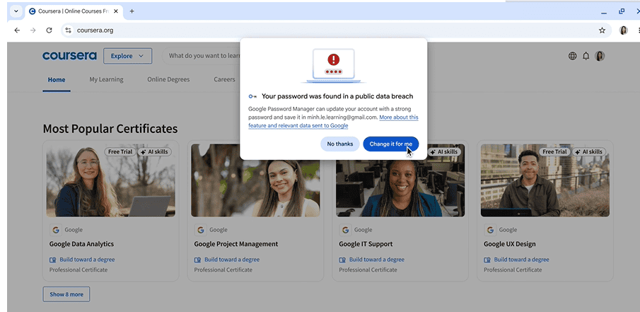Click Google logo on UX Design card

(x=490, y=230)
